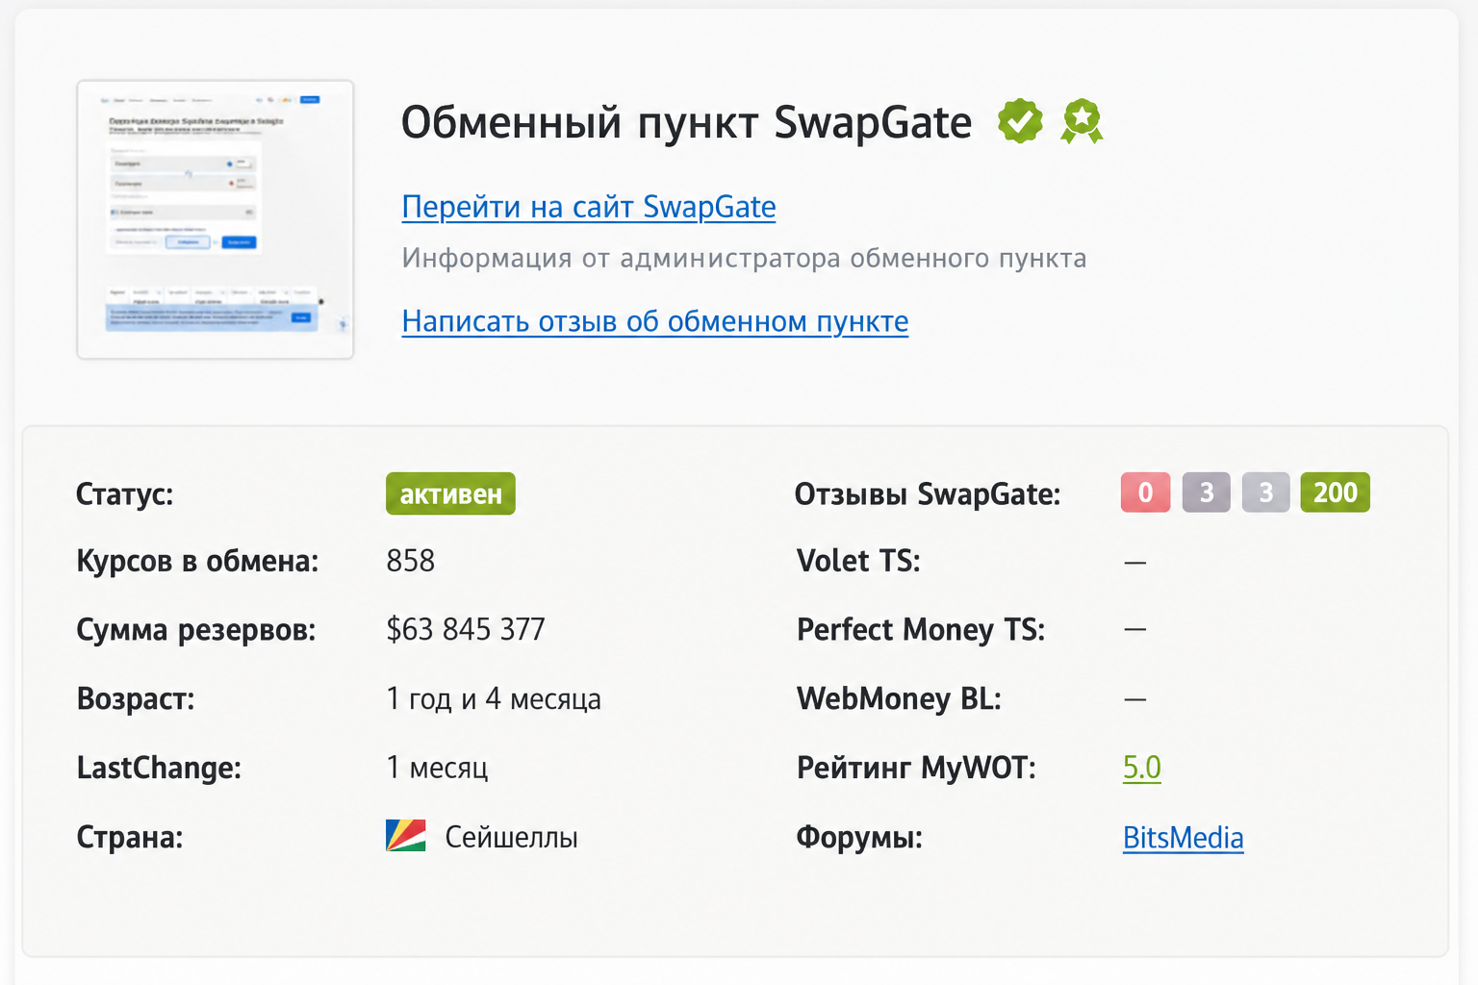1478x985 pixels.
Task: Click green reviews counter showing 200
Action: click(x=1336, y=492)
